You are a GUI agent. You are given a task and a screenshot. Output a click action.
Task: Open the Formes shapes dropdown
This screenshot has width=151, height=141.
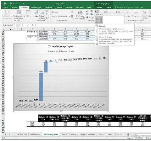47,11
